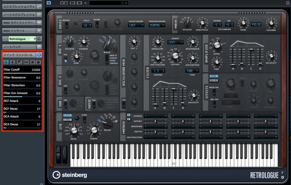The height and width of the screenshot is (185, 291).
Task: Click the quick controls rewind-style reset icon
Action: click(x=26, y=62)
